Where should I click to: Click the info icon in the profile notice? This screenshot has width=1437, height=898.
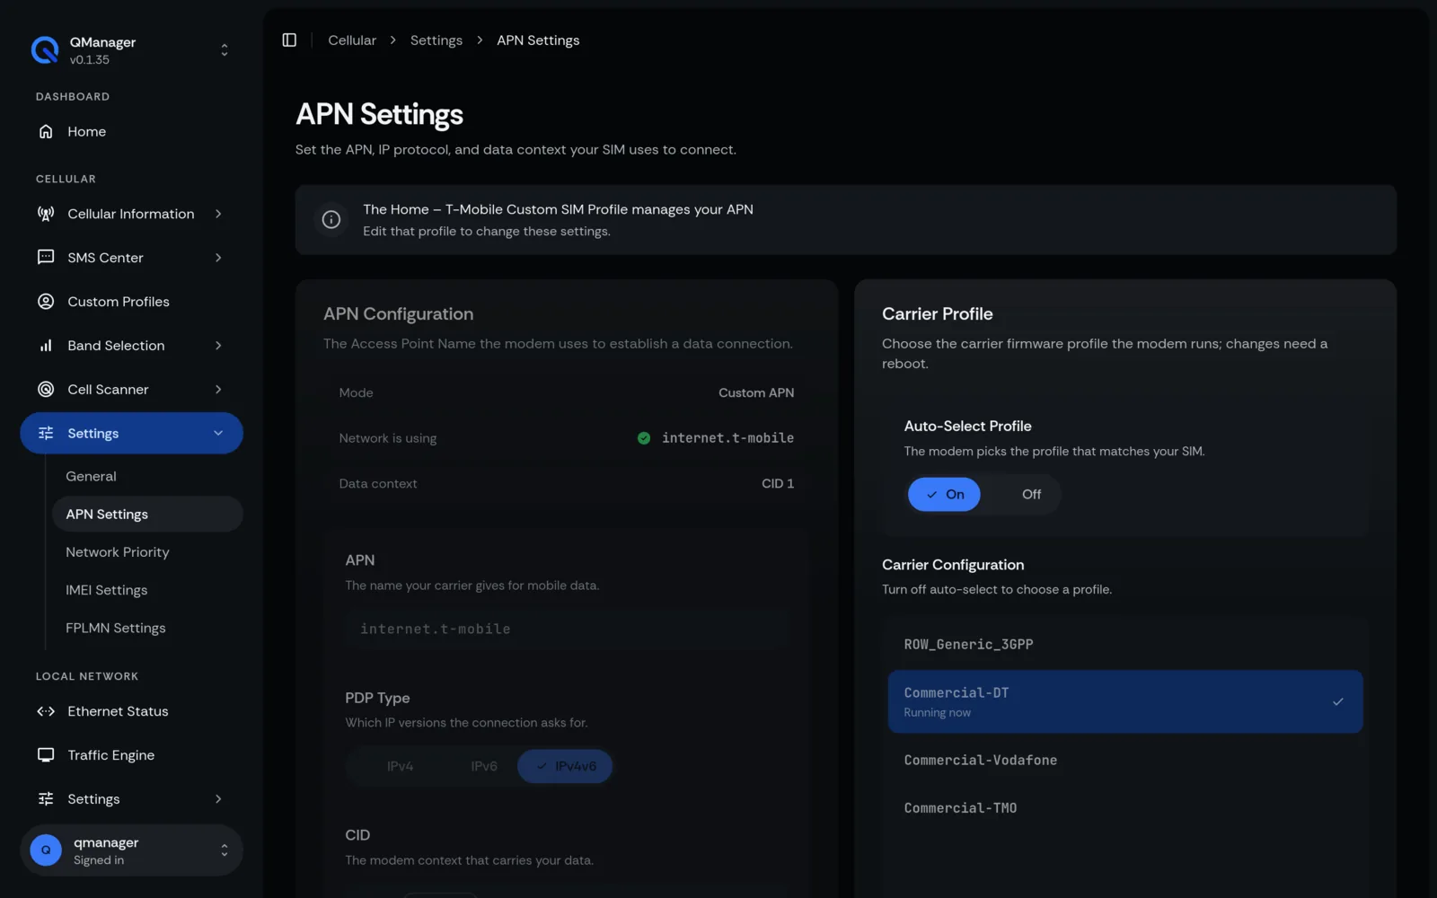click(x=331, y=220)
